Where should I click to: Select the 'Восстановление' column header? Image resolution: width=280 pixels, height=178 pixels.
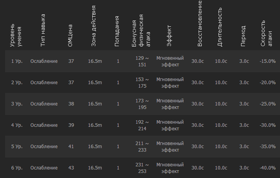point(200,23)
